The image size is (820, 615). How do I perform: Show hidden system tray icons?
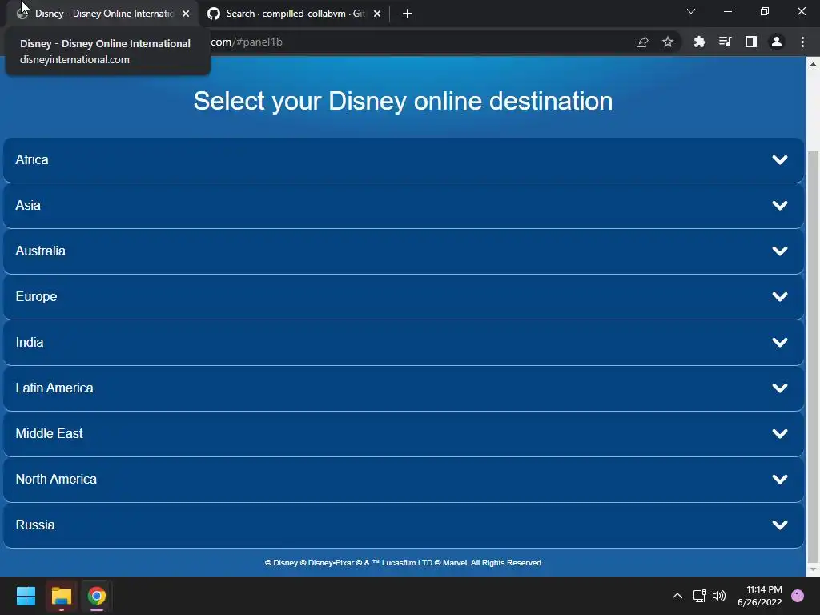(x=677, y=596)
